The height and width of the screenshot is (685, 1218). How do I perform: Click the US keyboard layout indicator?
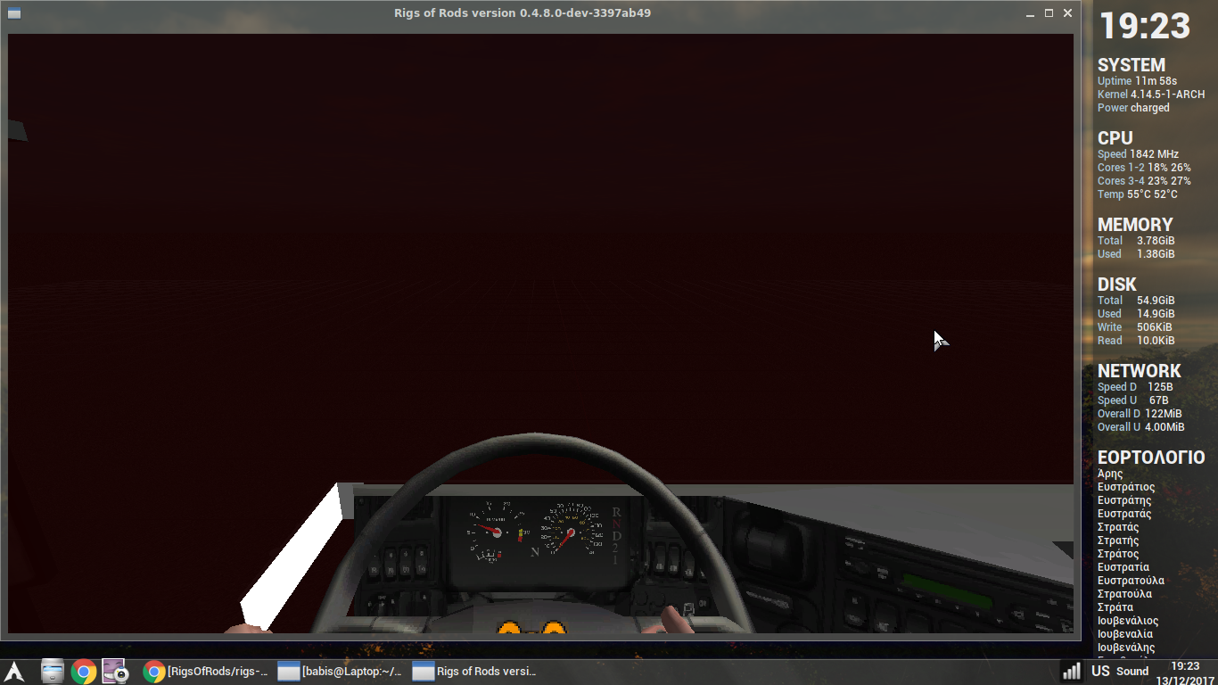[x=1100, y=672]
